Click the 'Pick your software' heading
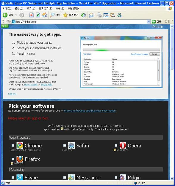Viewport: 175px width, 186px height. 31,106
